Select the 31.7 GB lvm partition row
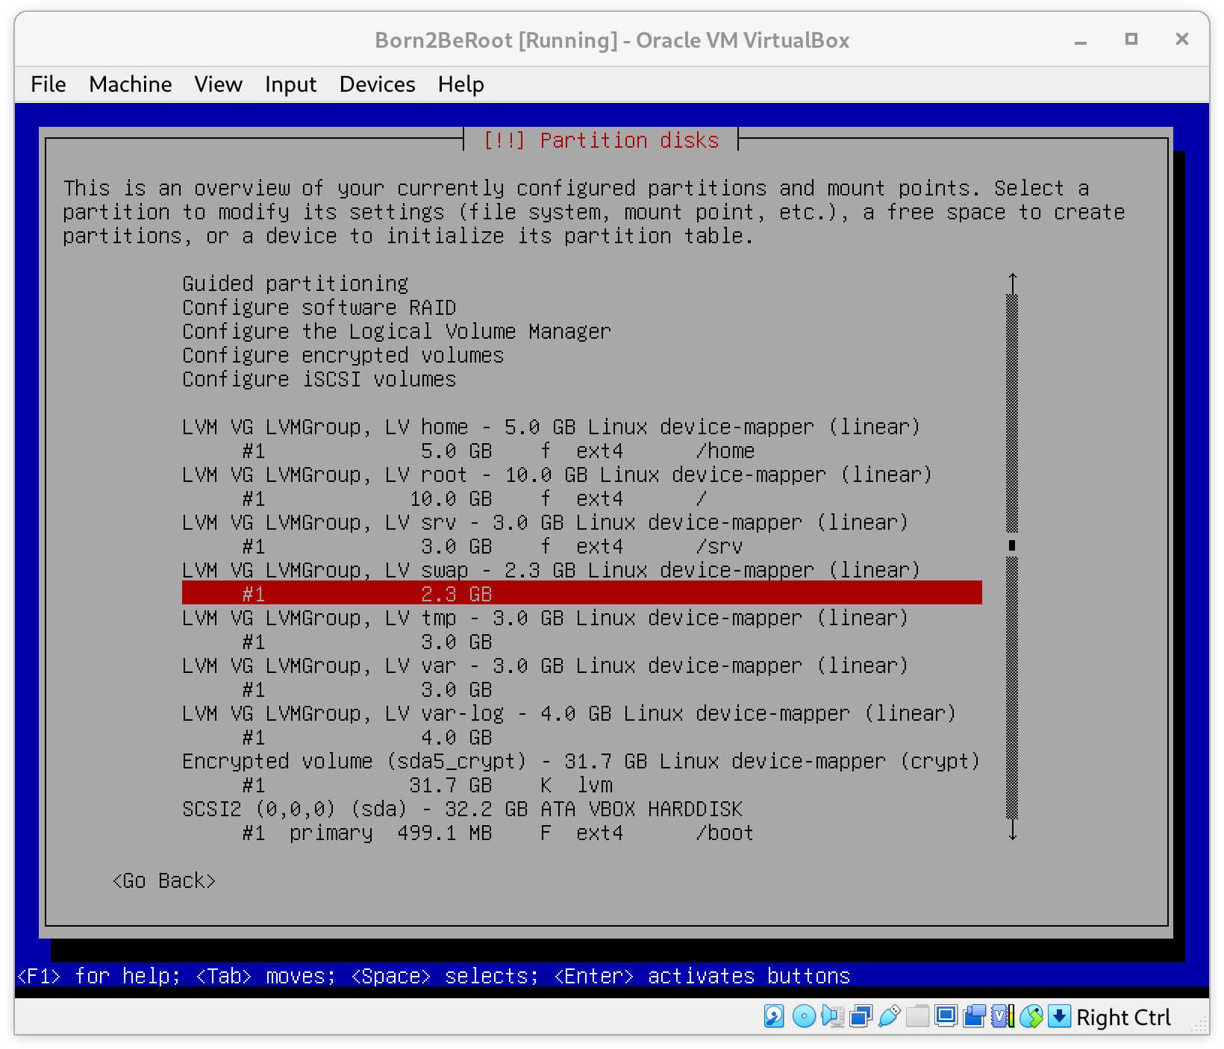1224x1049 pixels. [582, 785]
